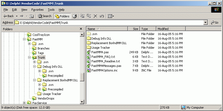The image size is (223, 111).
Task: Click 270 KB status bar text
Action: click(x=165, y=108)
